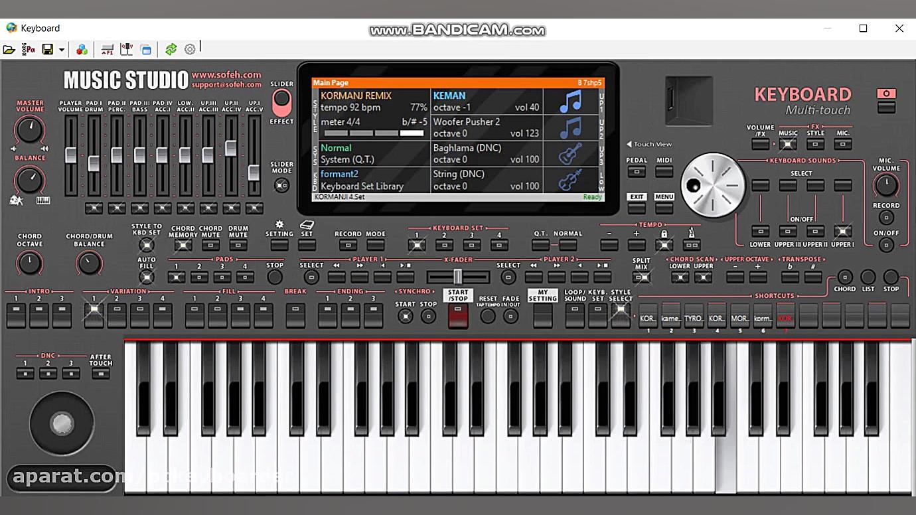Click the colored cubes toolbar icon
This screenshot has width=916, height=515.
(x=82, y=49)
